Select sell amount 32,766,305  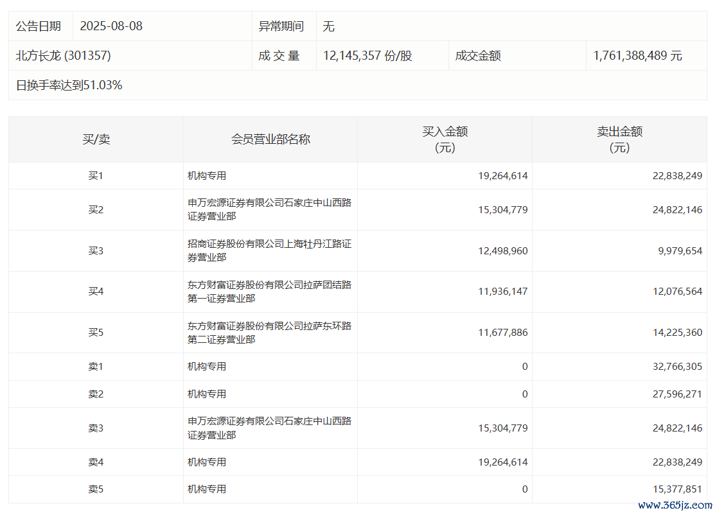coord(677,367)
